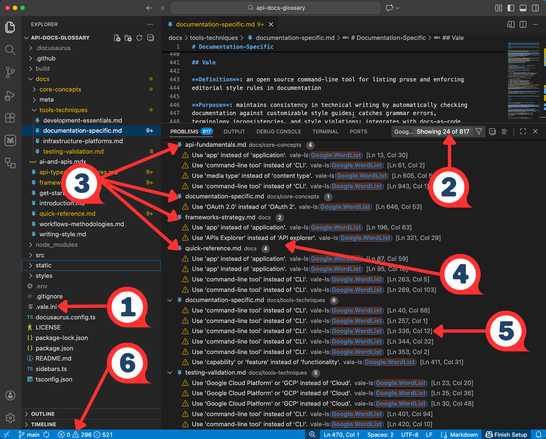Open the DEBUG CONSOLE tab
This screenshot has height=439, width=546.
tap(279, 131)
